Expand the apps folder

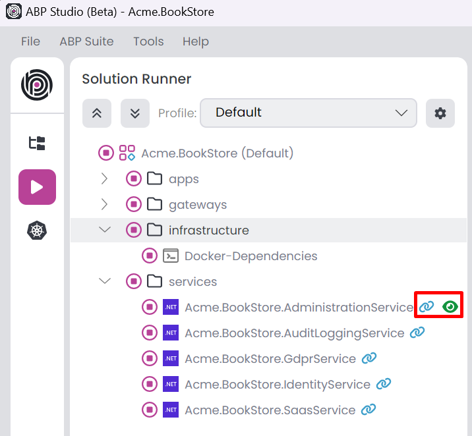click(x=104, y=178)
